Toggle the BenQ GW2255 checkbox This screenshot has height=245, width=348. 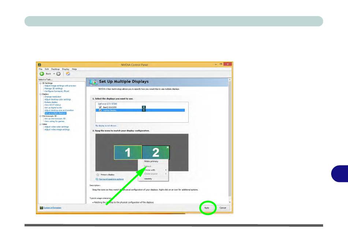100,107
